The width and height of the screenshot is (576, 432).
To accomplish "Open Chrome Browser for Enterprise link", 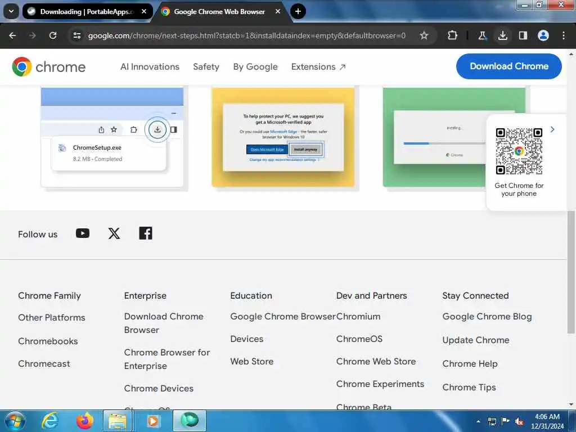I will click(x=166, y=359).
